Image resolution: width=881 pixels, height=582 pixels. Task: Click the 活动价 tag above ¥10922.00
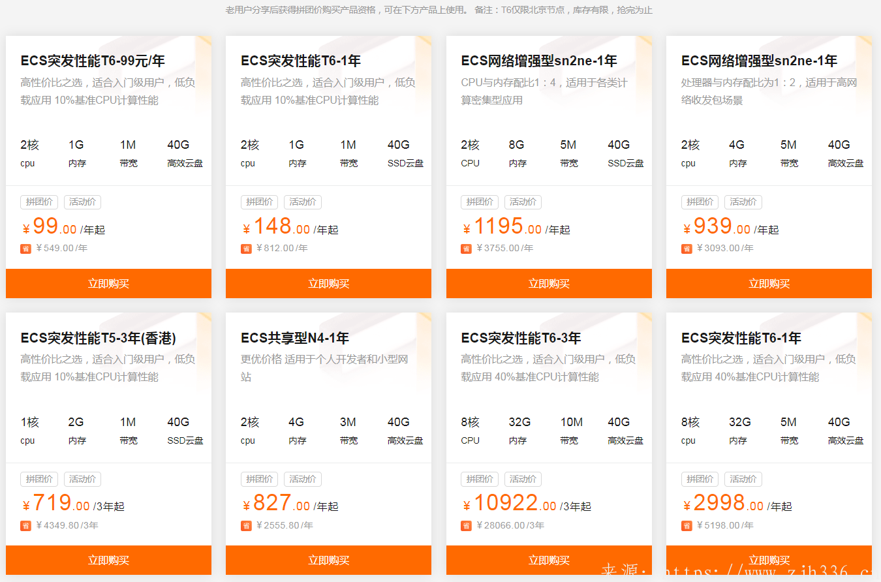click(x=523, y=480)
